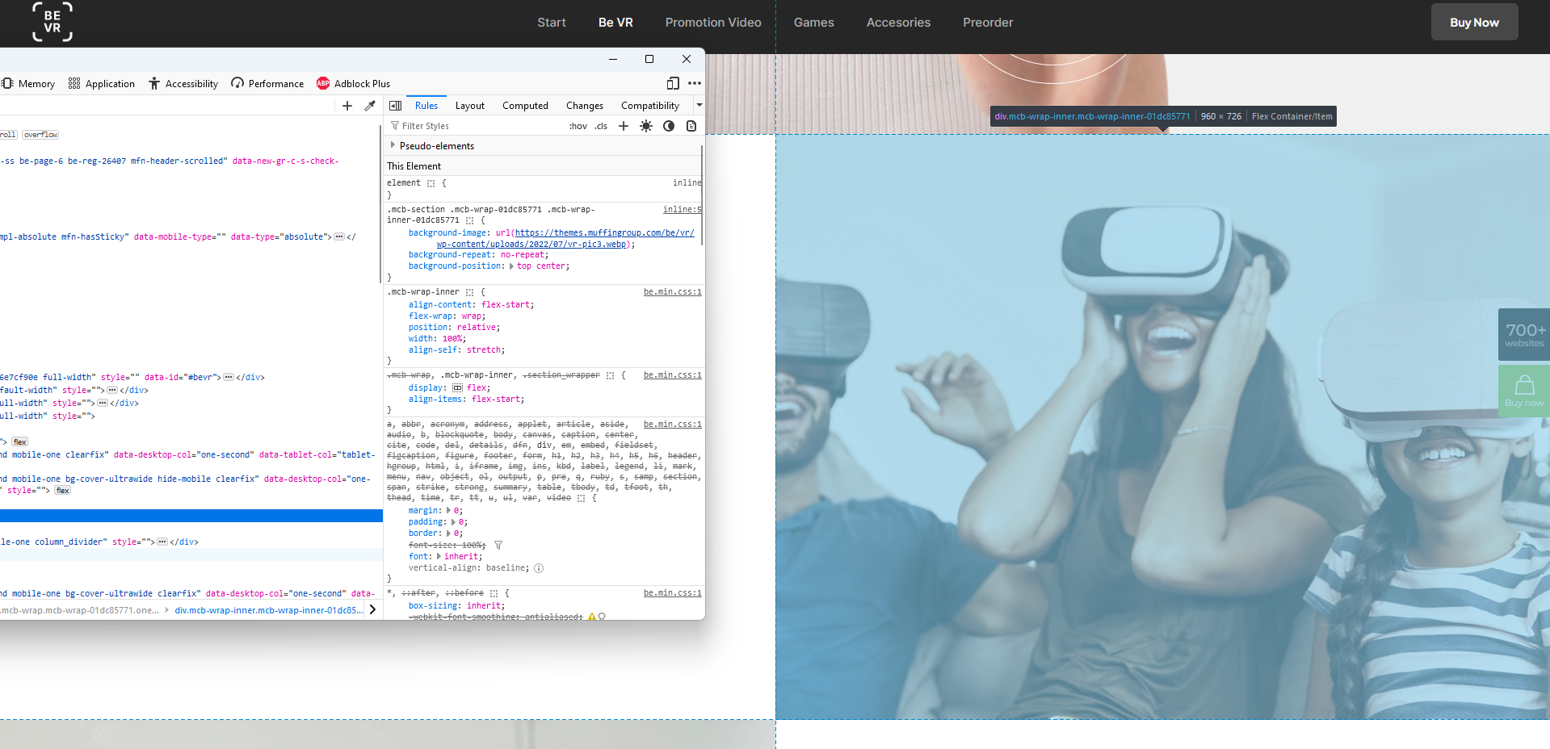
Task: Expand the Pseudo-elements section
Action: pos(393,145)
